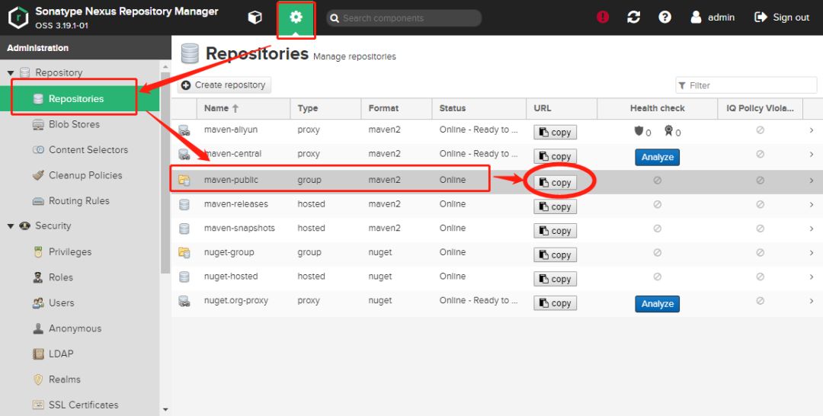Open Anonymous access settings

click(75, 328)
